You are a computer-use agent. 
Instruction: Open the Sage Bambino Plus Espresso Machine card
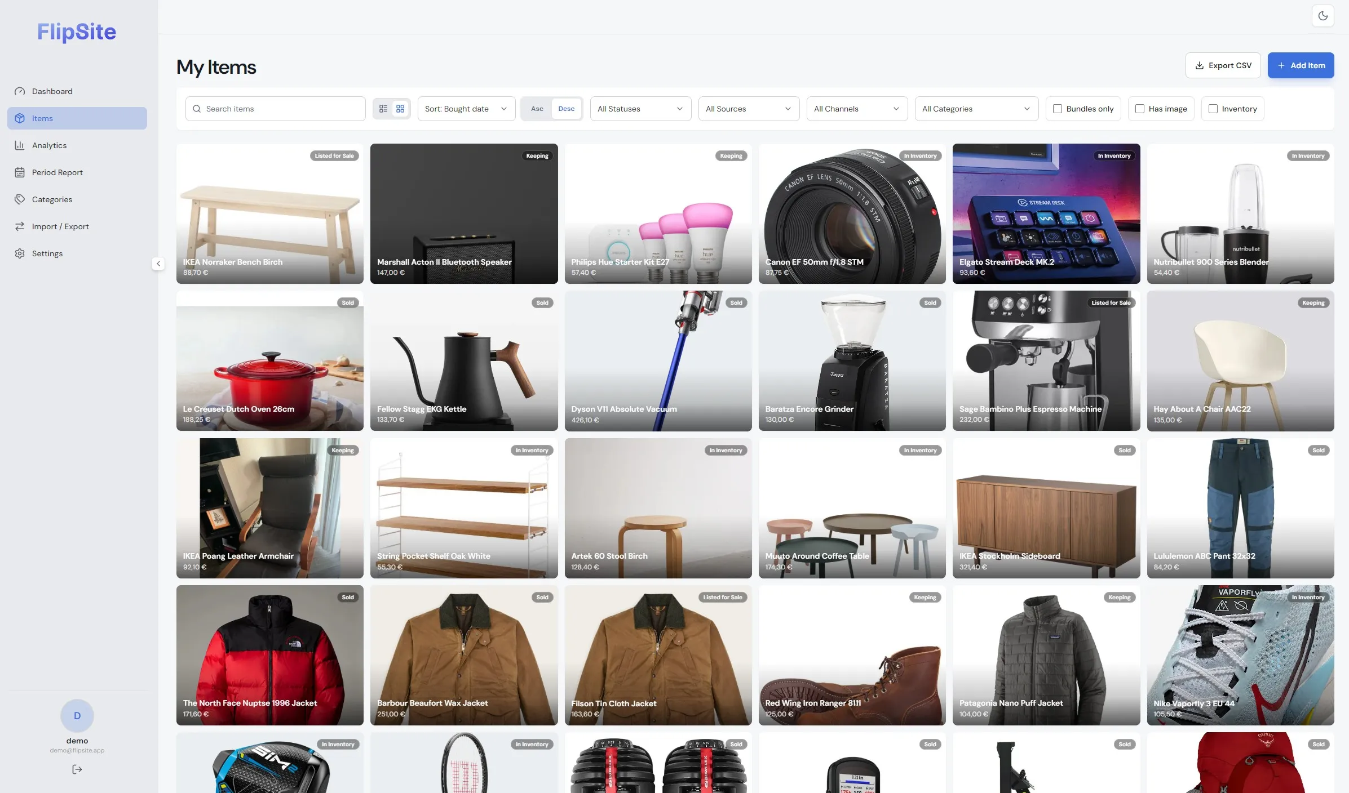click(x=1046, y=360)
